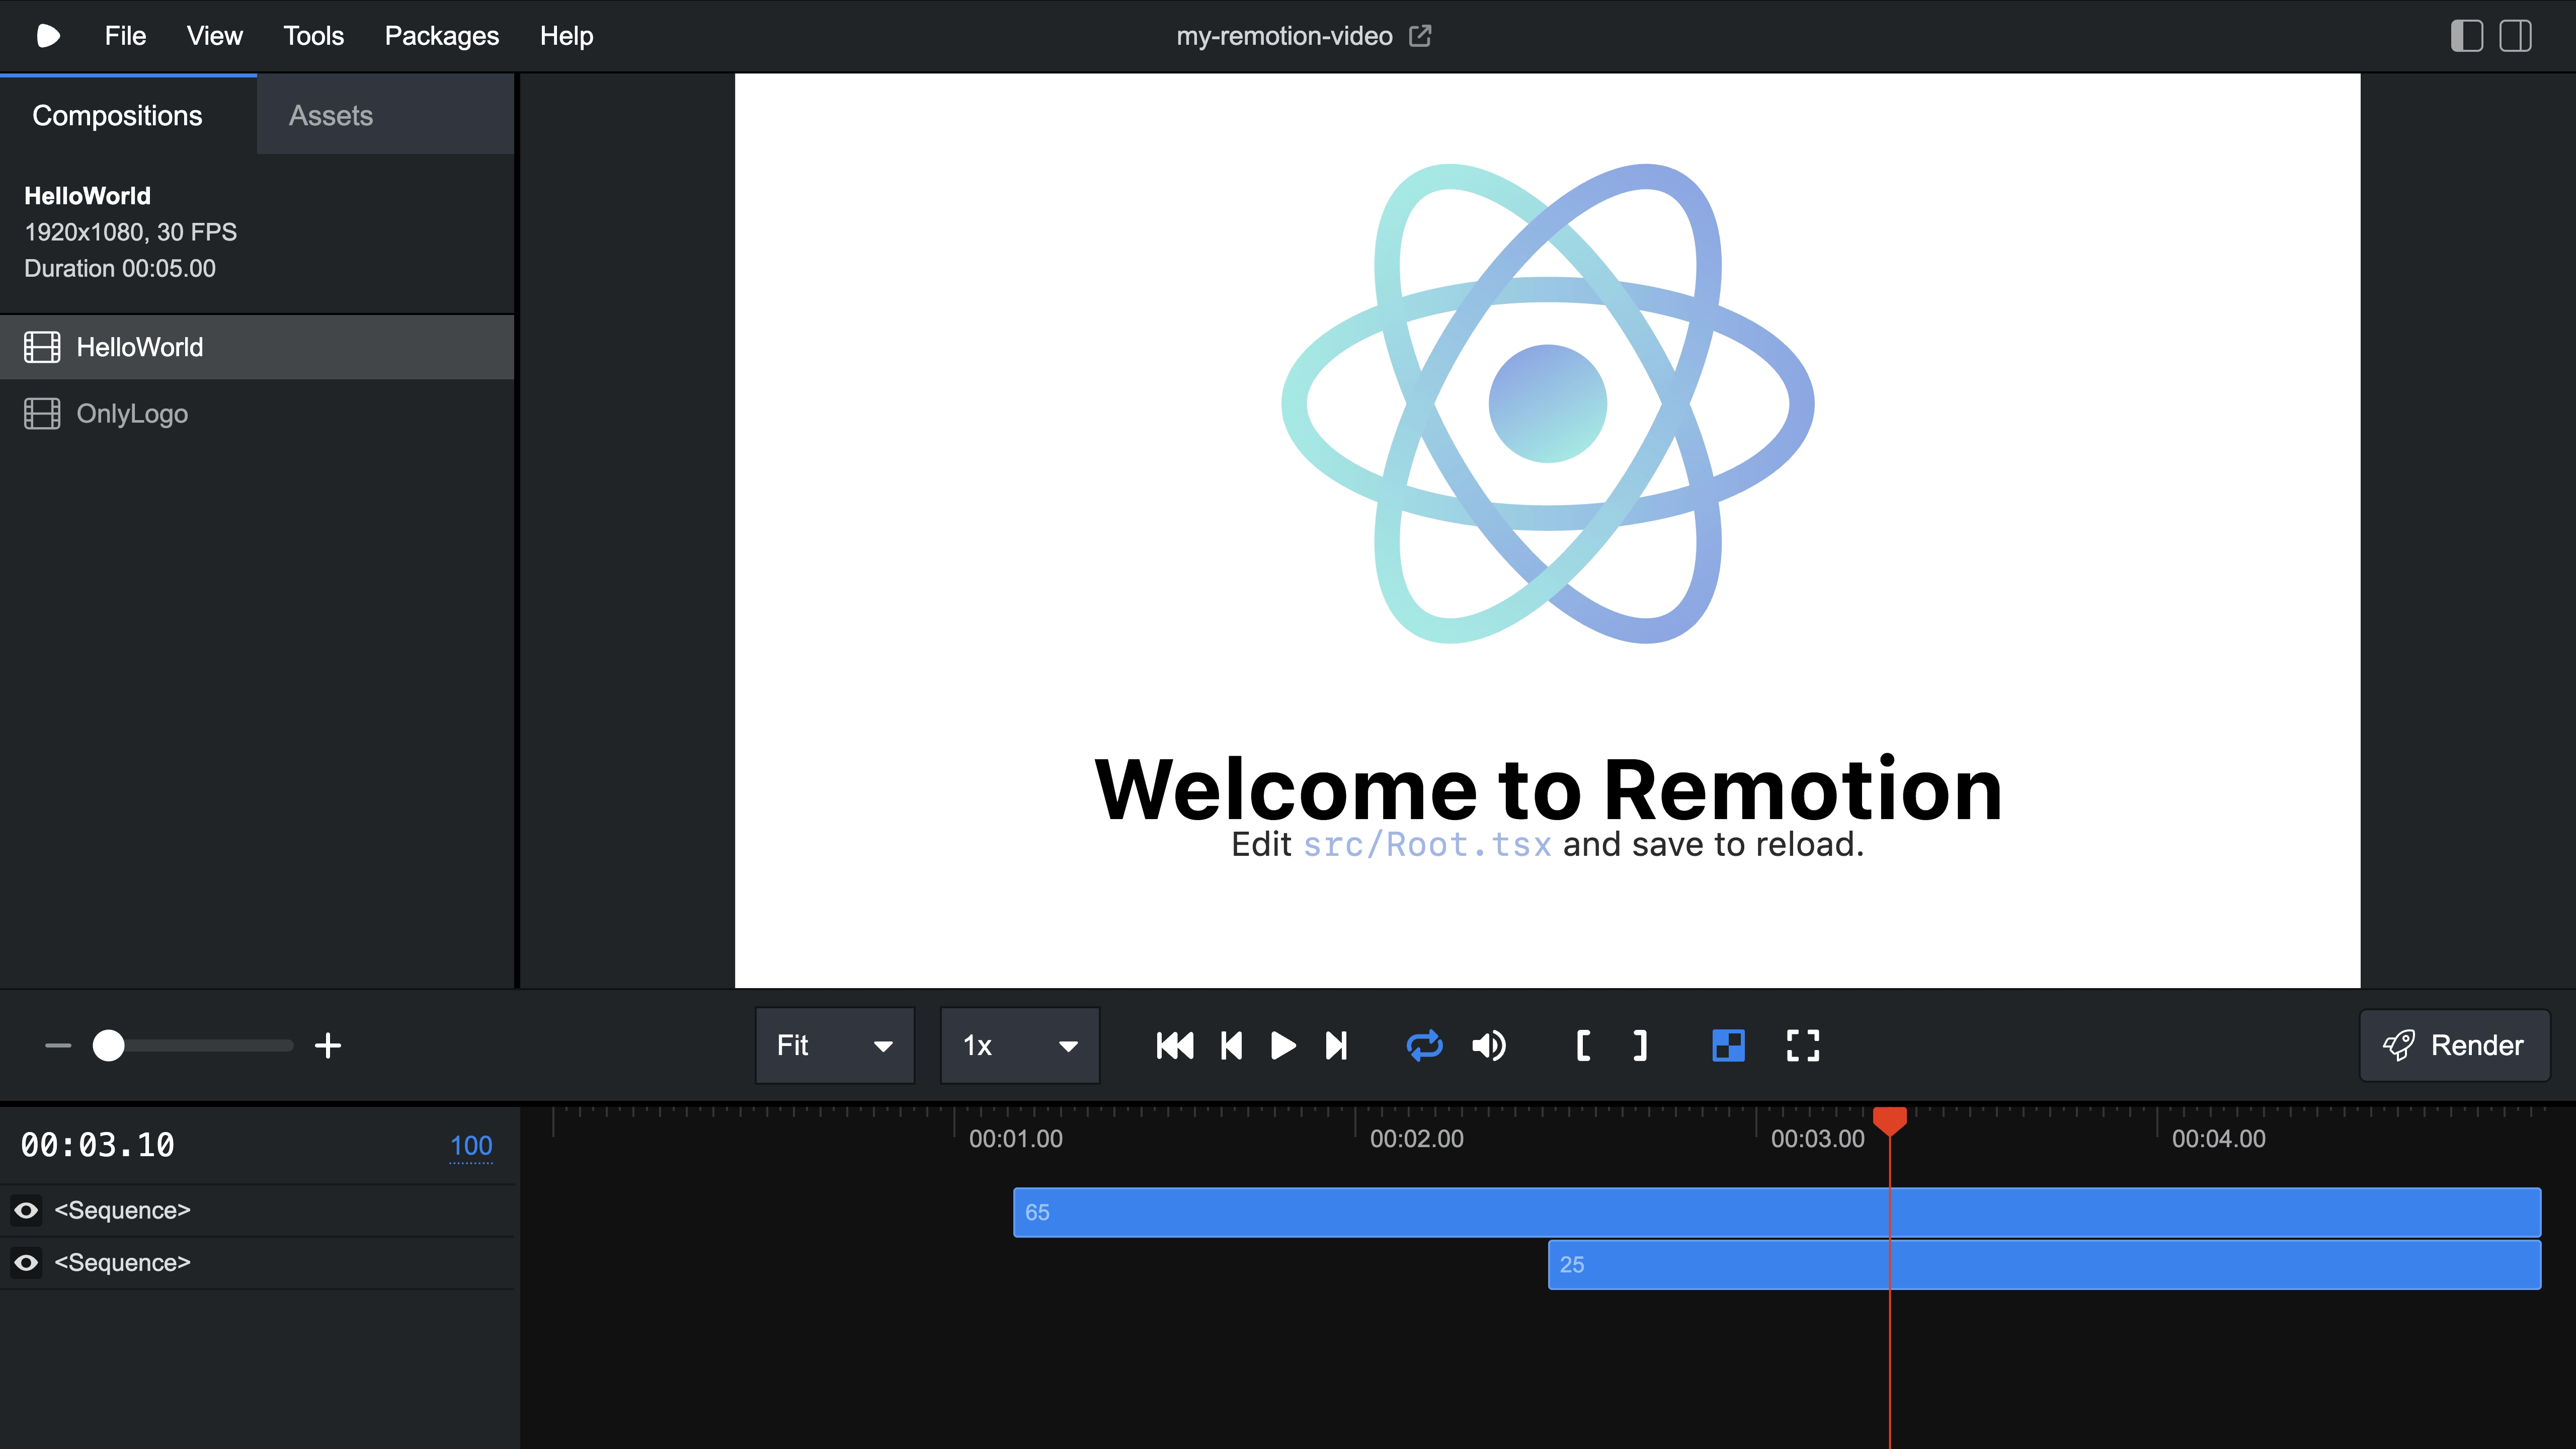Open the View menu
This screenshot has width=2576, height=1449.
(215, 36)
